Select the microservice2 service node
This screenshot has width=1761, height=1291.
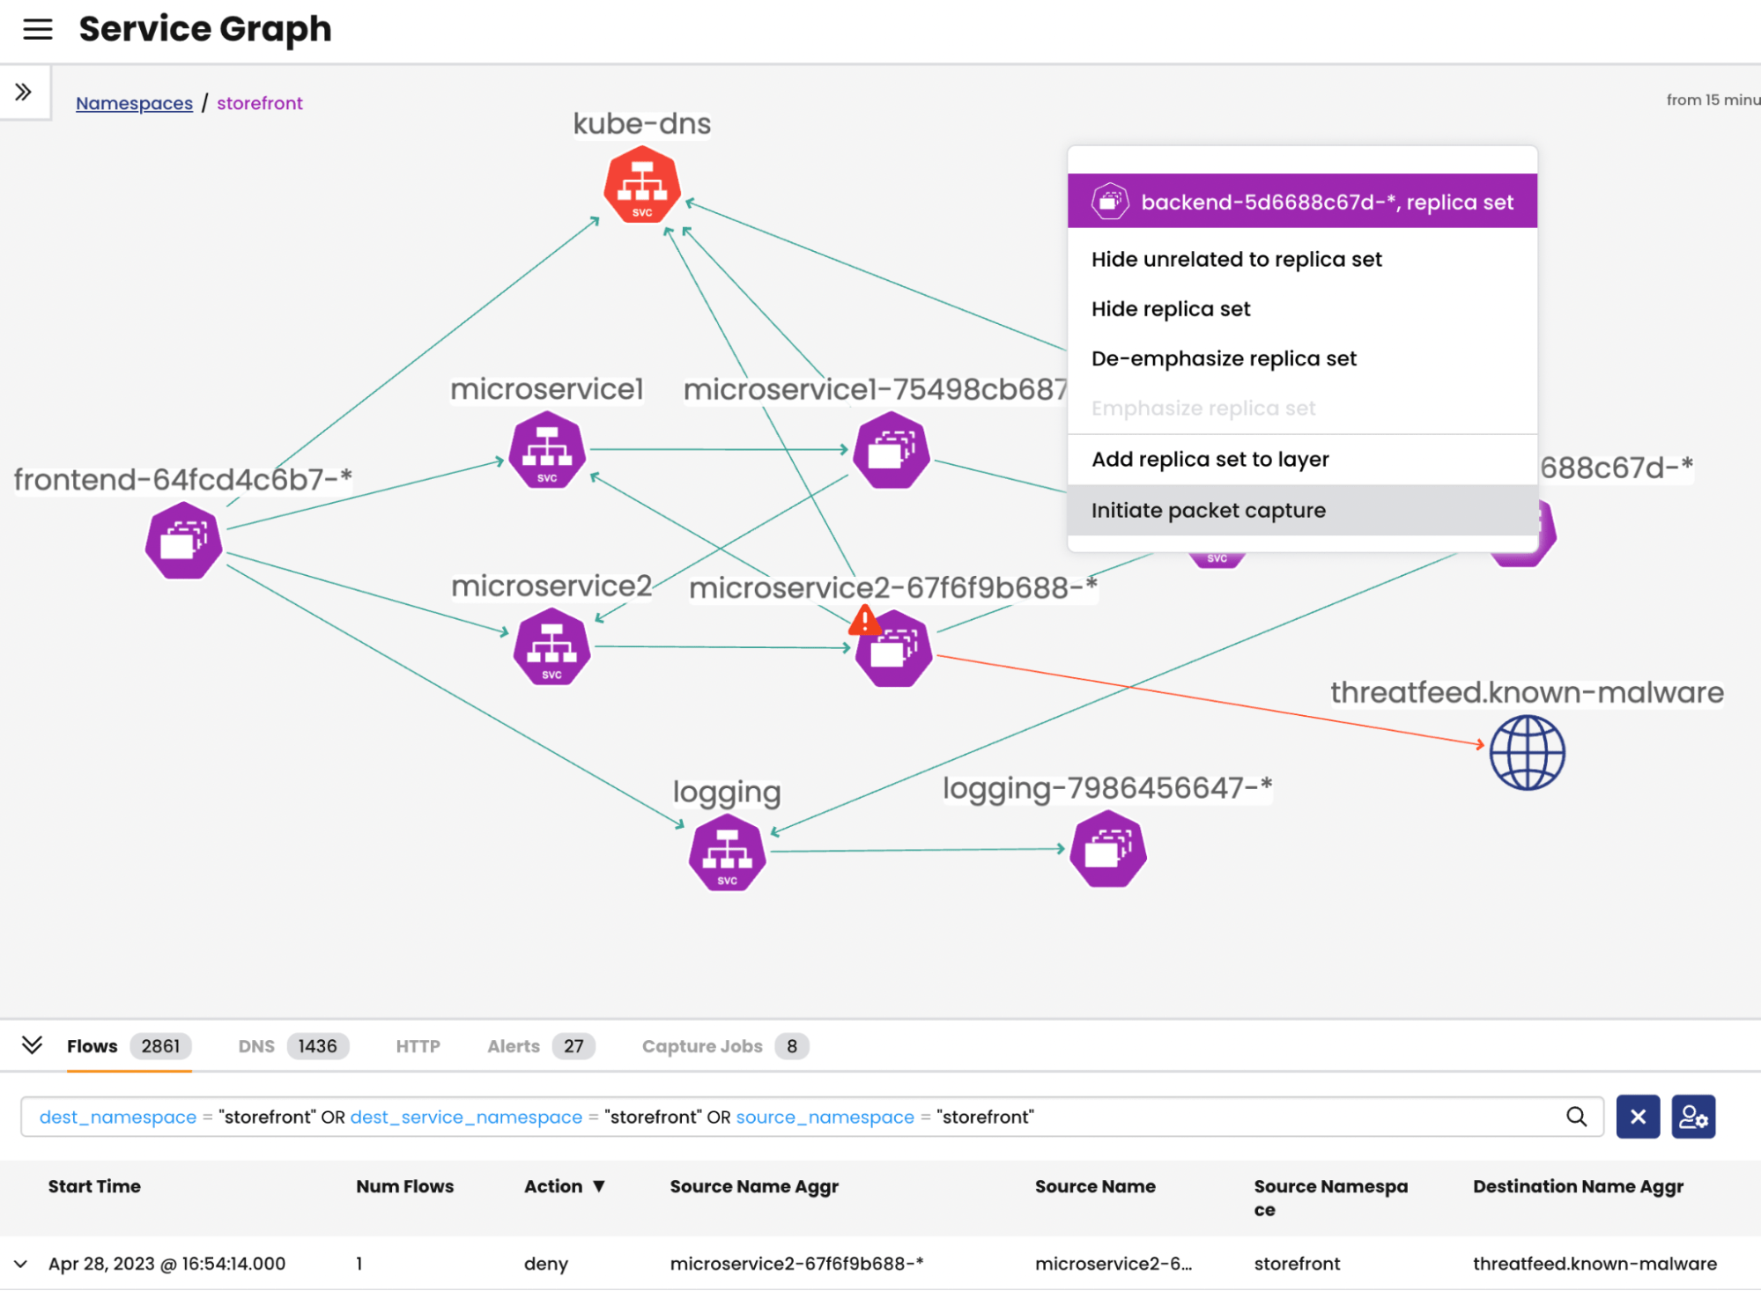(551, 646)
